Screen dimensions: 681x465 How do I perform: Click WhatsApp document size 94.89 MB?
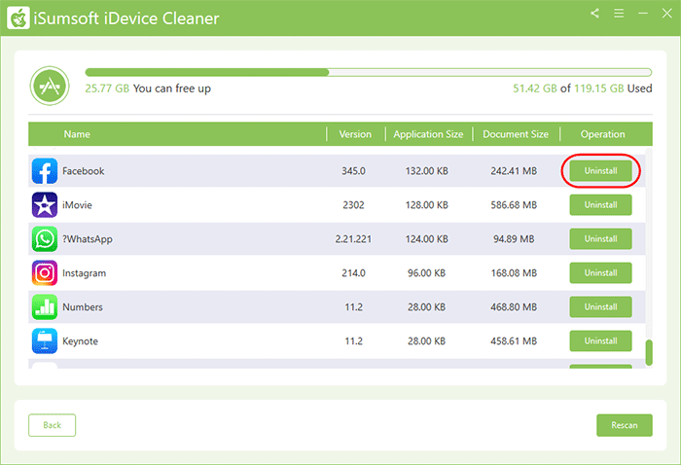(514, 238)
